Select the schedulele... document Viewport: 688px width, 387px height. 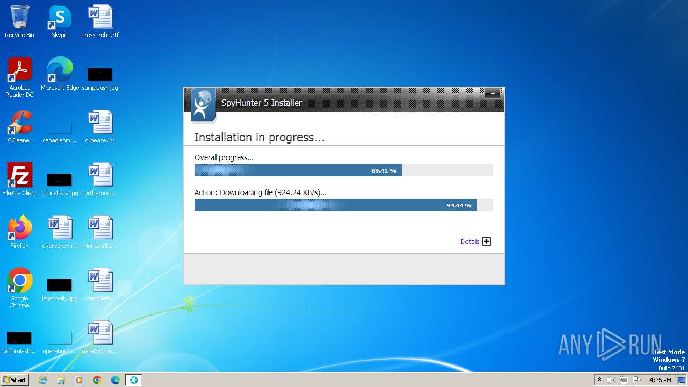(100, 285)
